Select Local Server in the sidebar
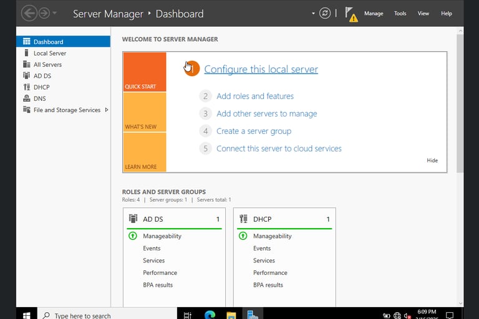 (x=63, y=53)
